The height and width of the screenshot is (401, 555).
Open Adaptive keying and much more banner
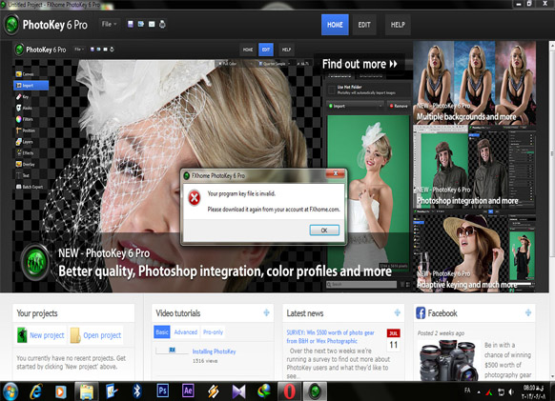point(474,251)
